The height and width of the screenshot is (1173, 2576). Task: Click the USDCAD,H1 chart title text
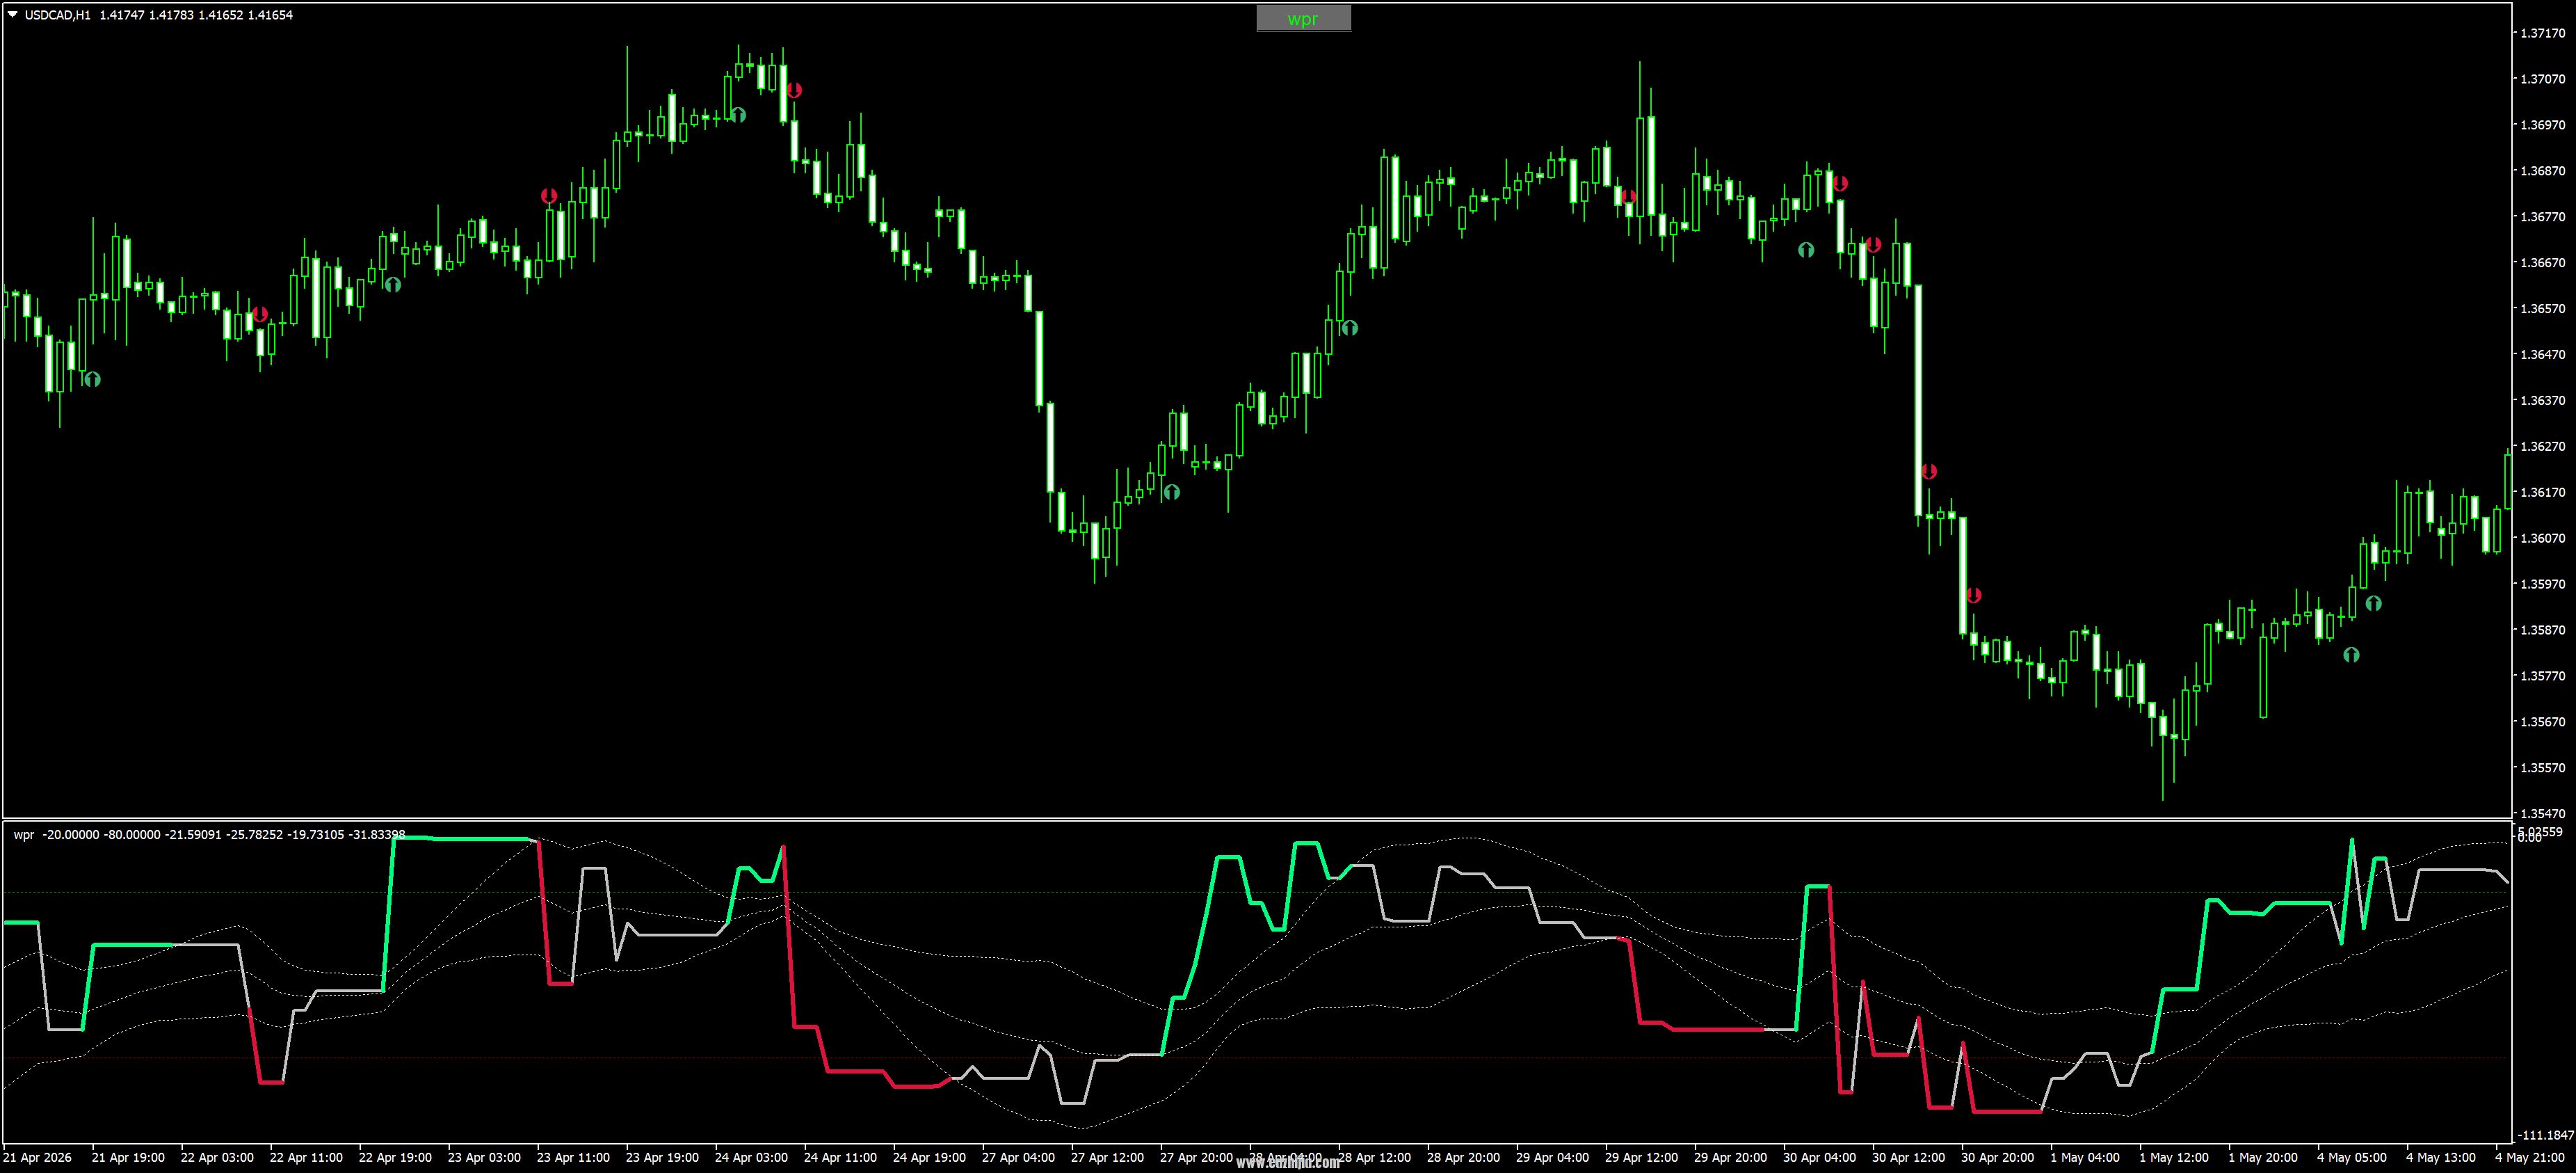pos(57,15)
